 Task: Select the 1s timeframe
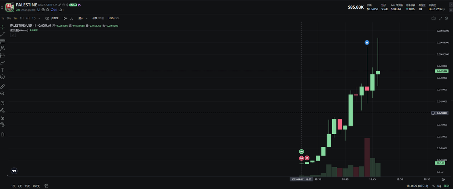click(x=3, y=18)
